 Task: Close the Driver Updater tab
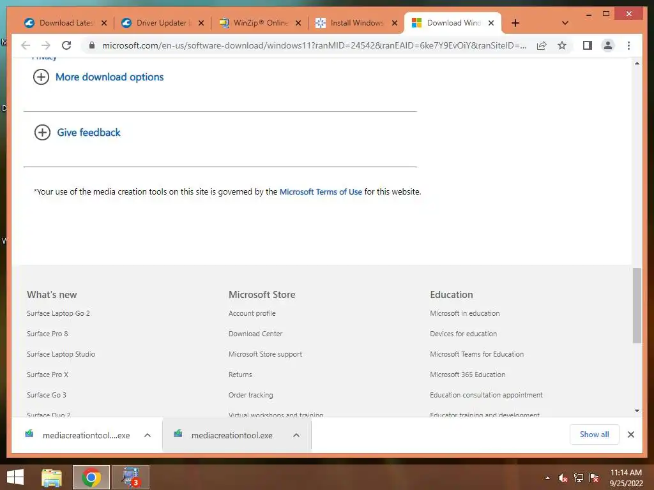(x=201, y=23)
